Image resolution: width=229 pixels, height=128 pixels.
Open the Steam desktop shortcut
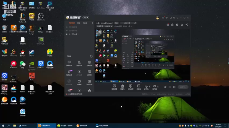pyautogui.click(x=31, y=53)
